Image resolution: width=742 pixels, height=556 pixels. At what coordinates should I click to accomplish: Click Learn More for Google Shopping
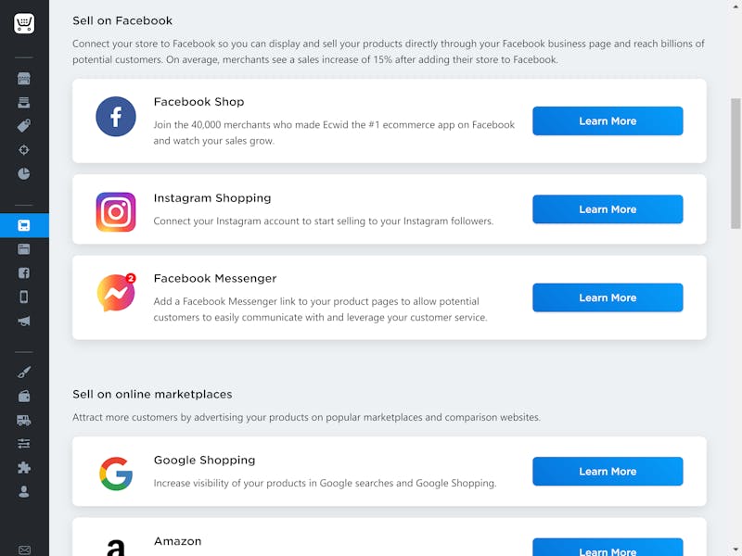(608, 472)
